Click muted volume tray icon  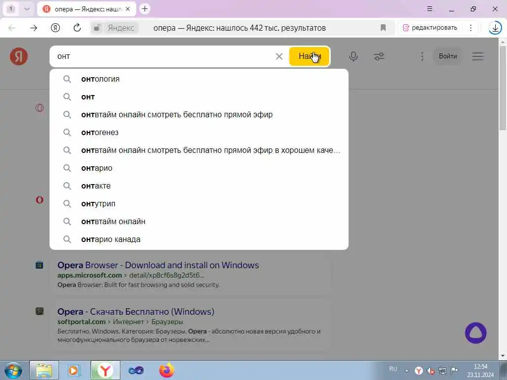pos(431,371)
